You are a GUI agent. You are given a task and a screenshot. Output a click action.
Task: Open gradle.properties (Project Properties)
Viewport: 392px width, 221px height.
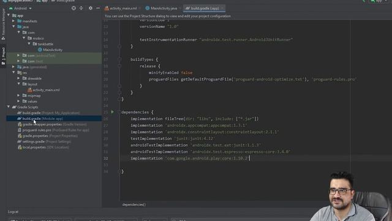(48, 136)
